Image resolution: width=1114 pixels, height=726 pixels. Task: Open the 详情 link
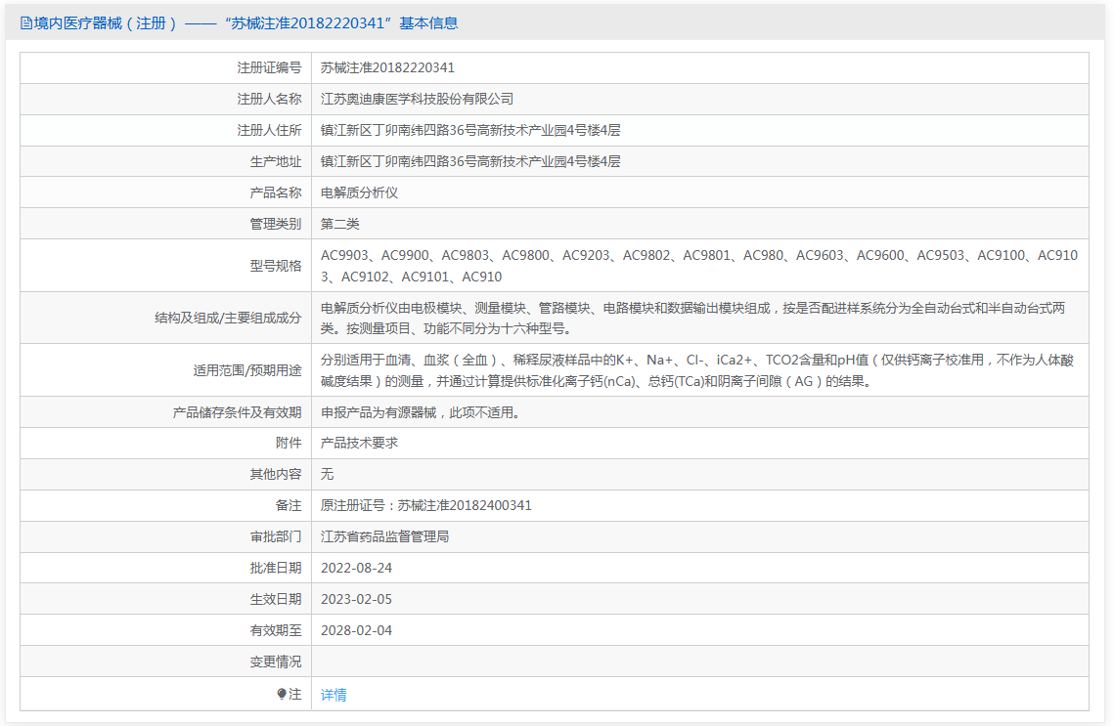(334, 695)
